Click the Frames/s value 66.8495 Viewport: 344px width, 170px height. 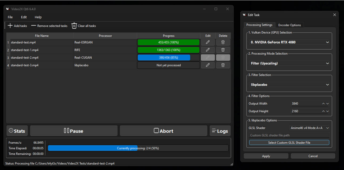(x=39, y=143)
